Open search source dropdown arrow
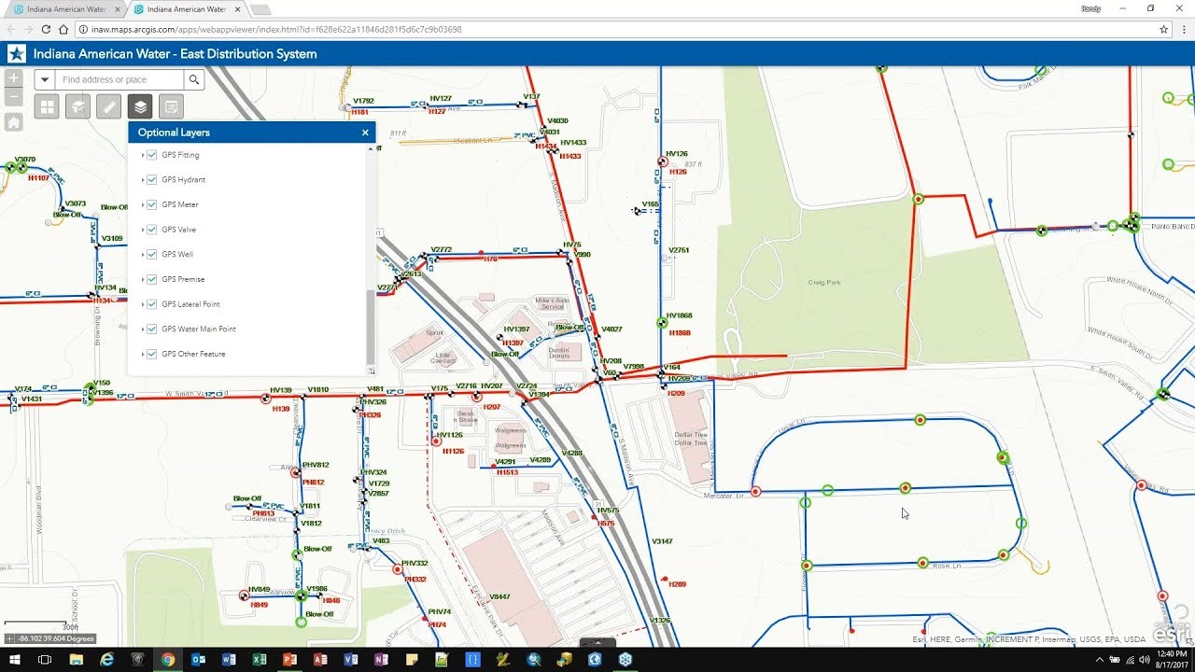This screenshot has height=672, width=1195. [x=45, y=80]
